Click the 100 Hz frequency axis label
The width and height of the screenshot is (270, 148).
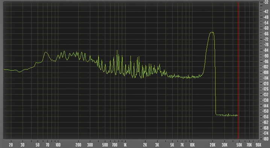coord(58,145)
